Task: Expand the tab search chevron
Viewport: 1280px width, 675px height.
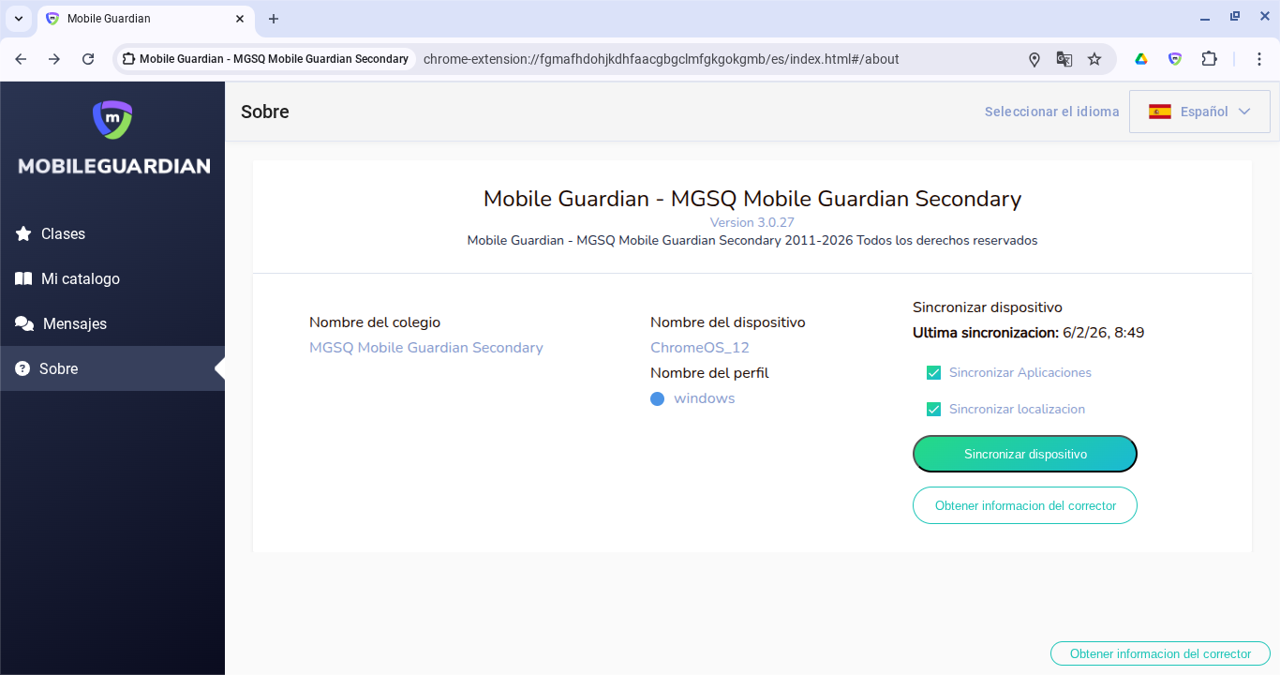Action: tap(19, 19)
